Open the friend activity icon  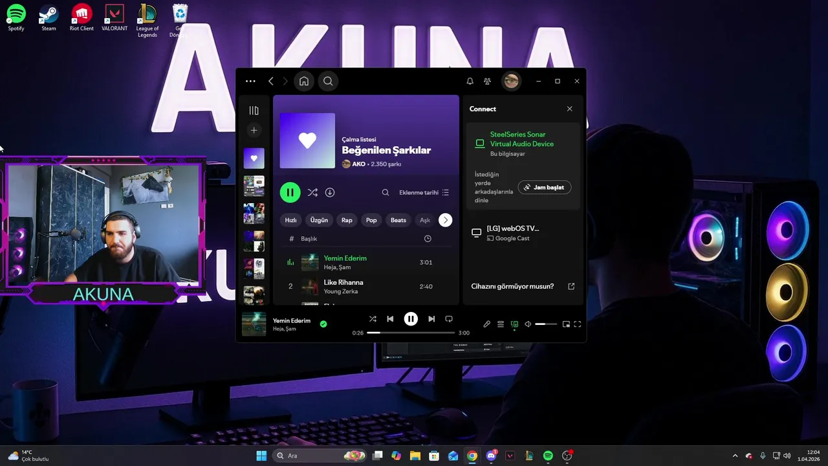point(488,81)
